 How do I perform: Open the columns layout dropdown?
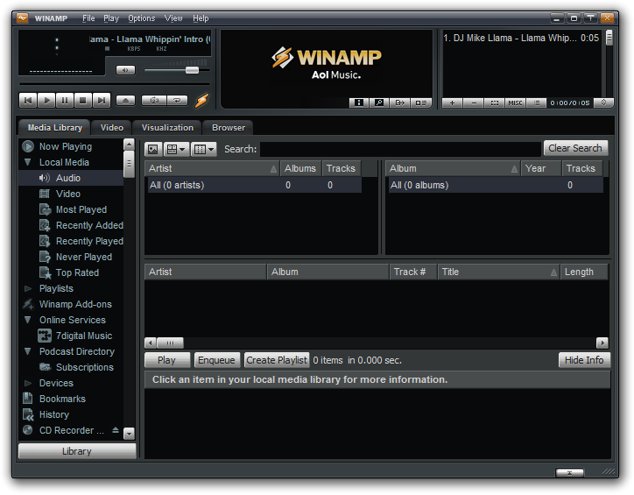click(204, 149)
